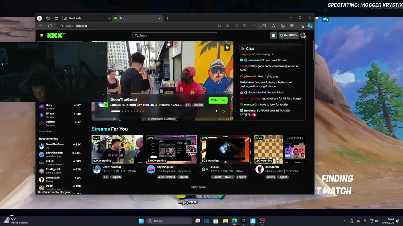The height and width of the screenshot is (226, 403).
Task: Open recommended channel chessbrah in sidebar
Action: 60,179
